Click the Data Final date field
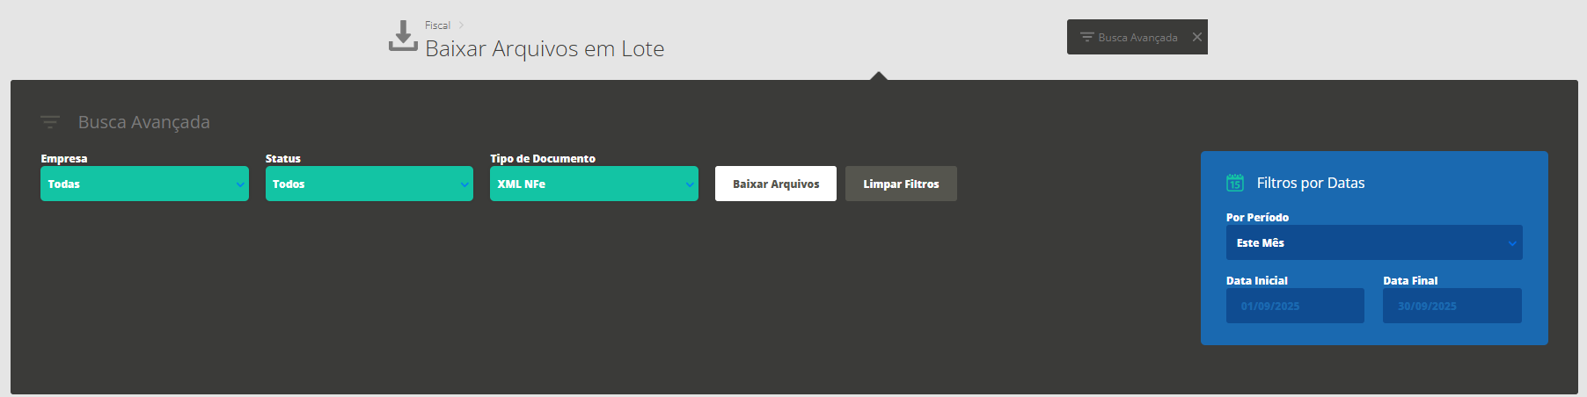 pyautogui.click(x=1452, y=306)
